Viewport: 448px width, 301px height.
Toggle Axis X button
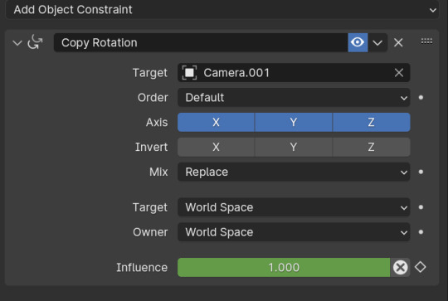pos(216,122)
